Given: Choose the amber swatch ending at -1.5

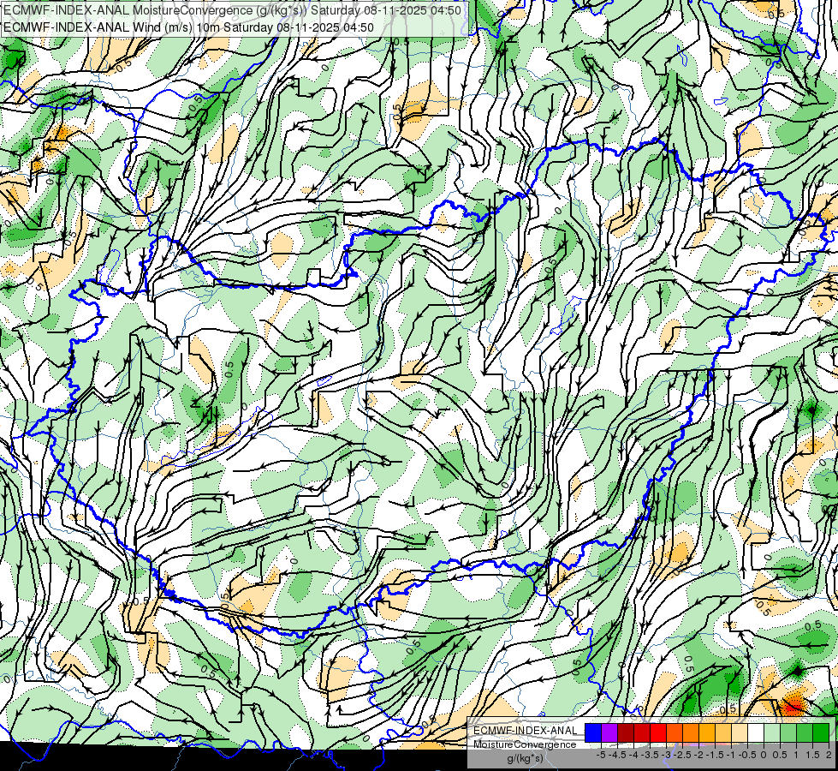Looking at the screenshot, I should coord(707,733).
